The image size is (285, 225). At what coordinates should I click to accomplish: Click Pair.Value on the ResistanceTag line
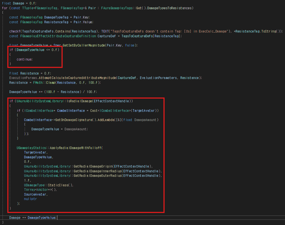pos(83,22)
